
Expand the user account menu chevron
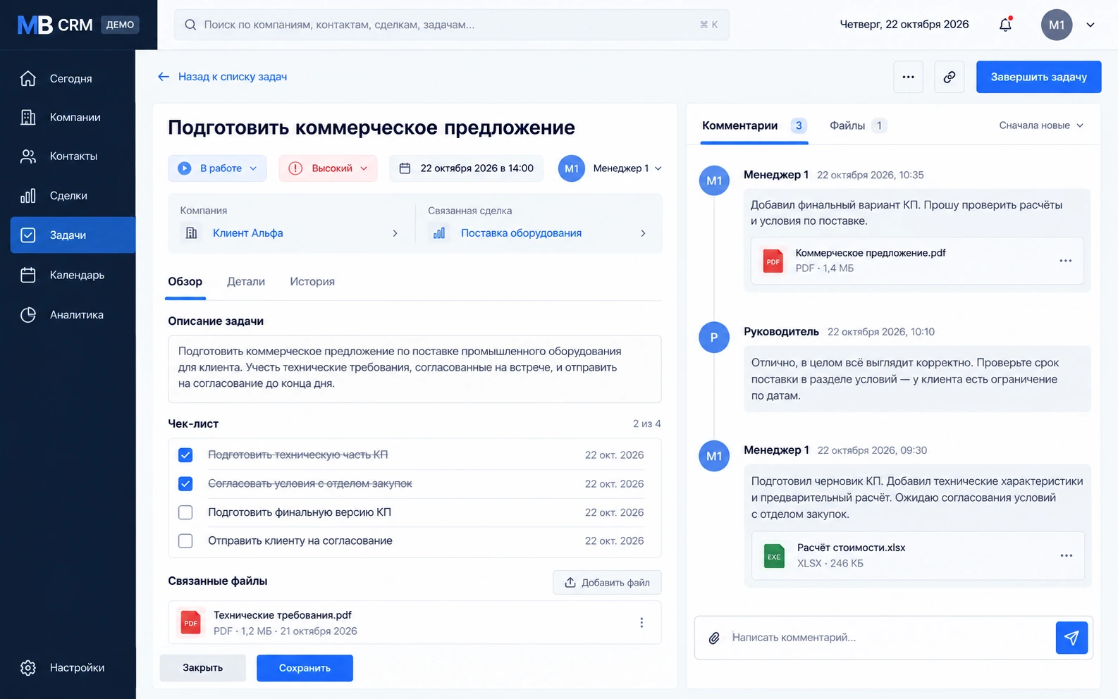[x=1091, y=25]
